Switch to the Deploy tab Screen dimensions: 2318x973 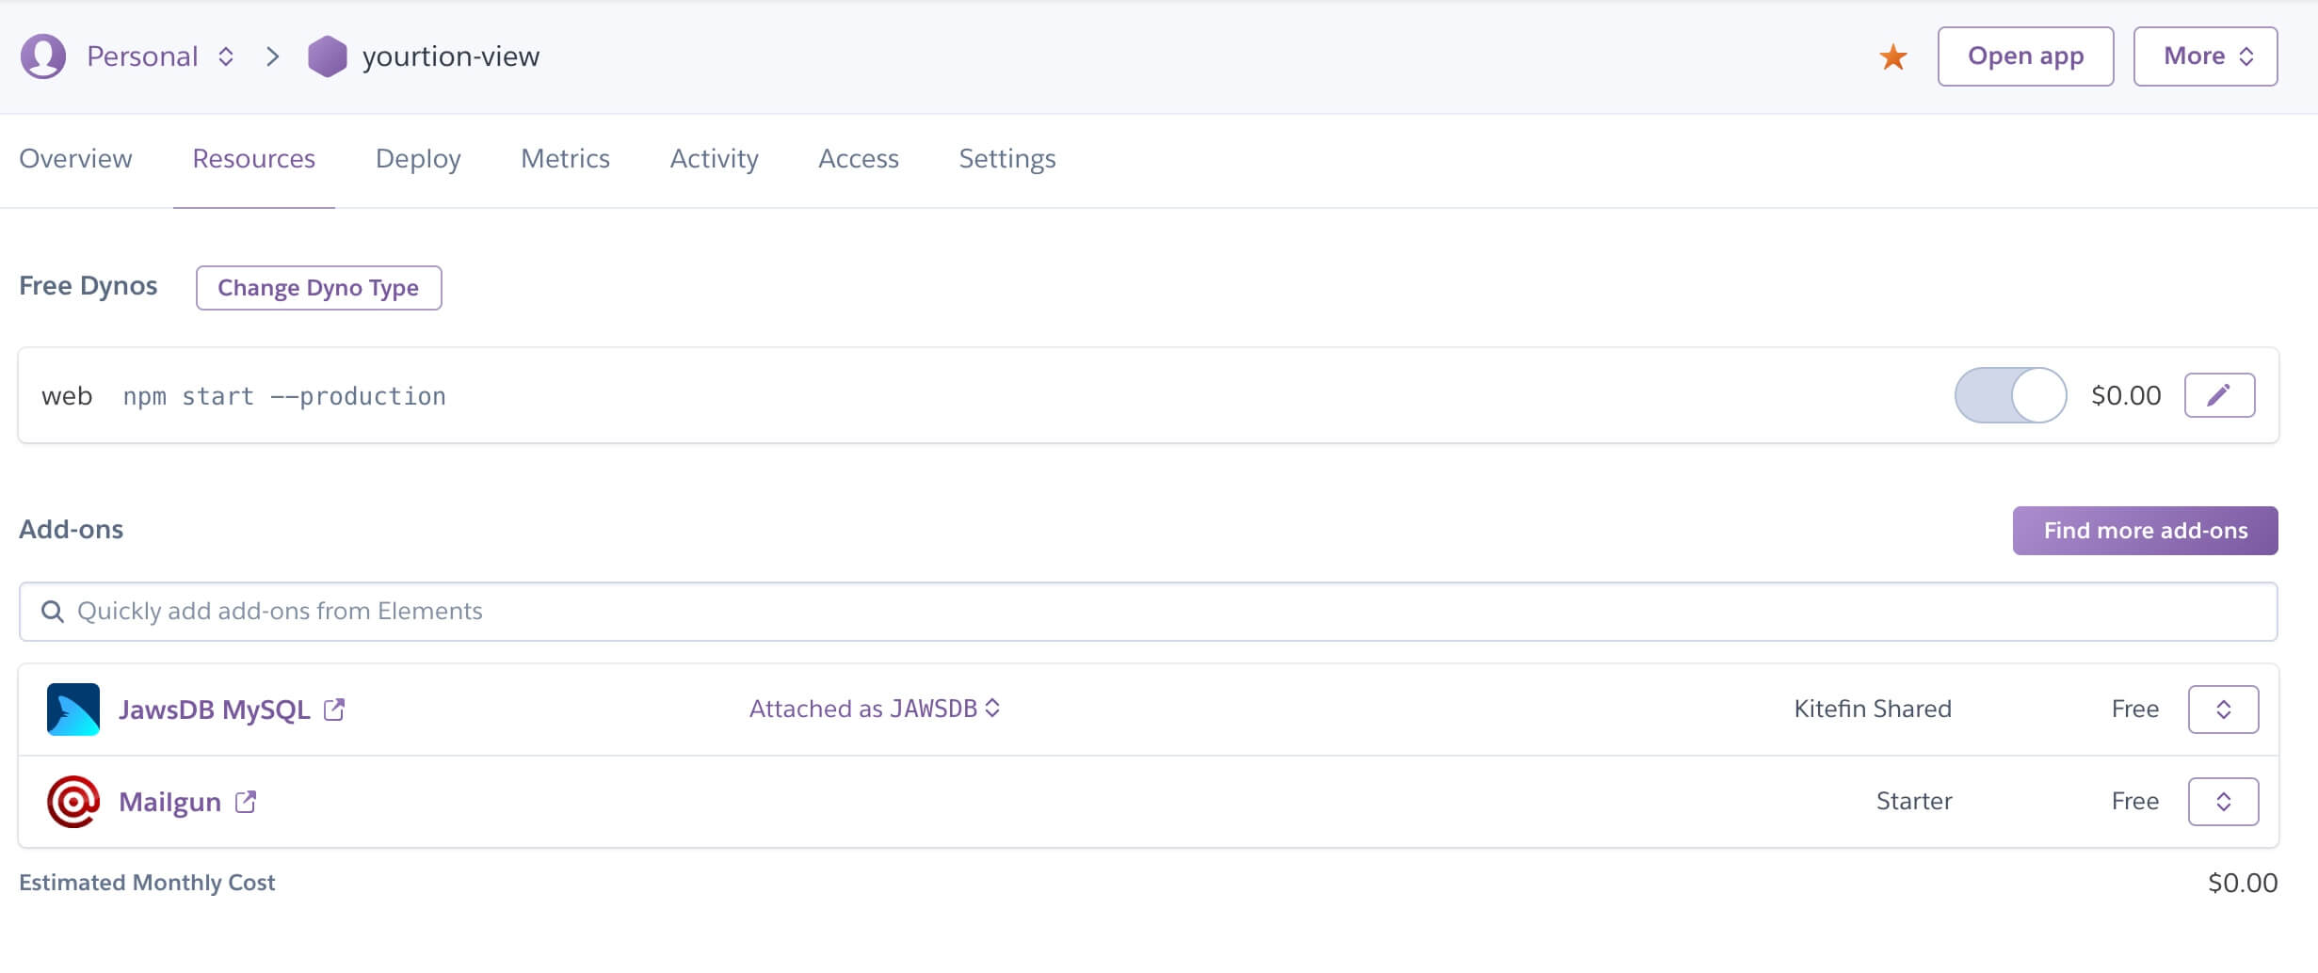coord(418,159)
